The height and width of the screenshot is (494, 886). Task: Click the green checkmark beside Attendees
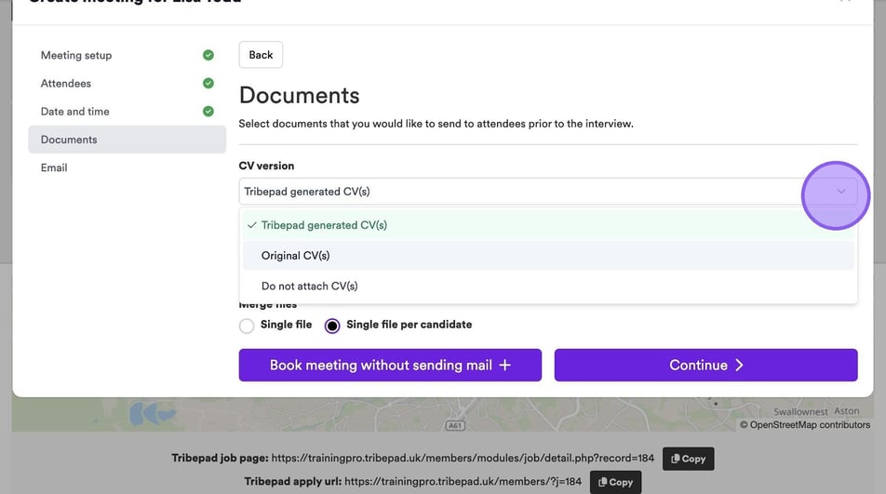click(208, 84)
